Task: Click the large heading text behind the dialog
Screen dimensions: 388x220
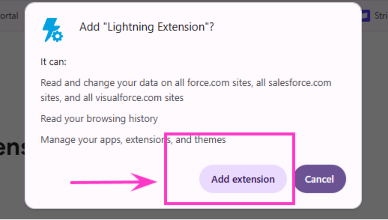Action: tap(12, 148)
